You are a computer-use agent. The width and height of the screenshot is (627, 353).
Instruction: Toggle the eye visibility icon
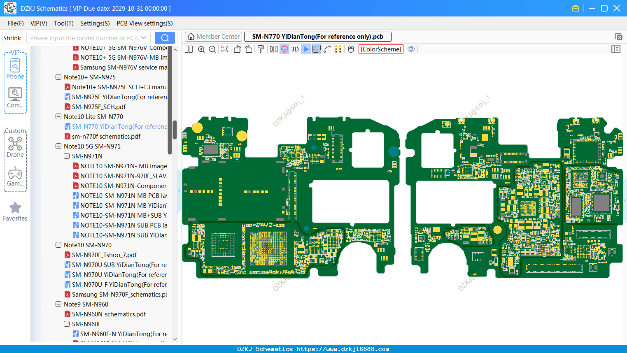411,49
